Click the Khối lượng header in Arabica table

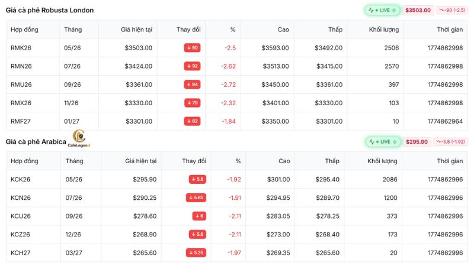(x=382, y=161)
